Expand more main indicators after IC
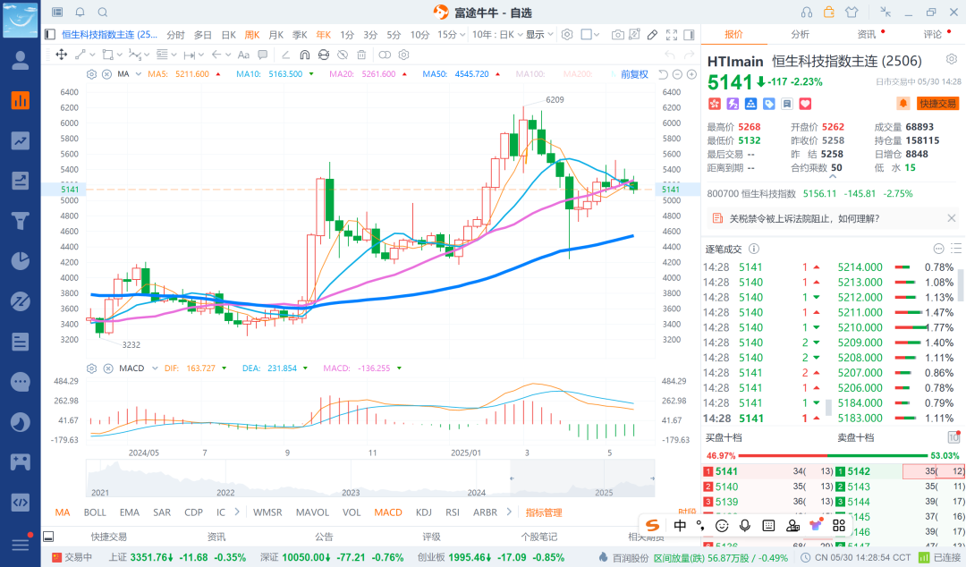Screen dimensions: 966x567 coord(236,512)
